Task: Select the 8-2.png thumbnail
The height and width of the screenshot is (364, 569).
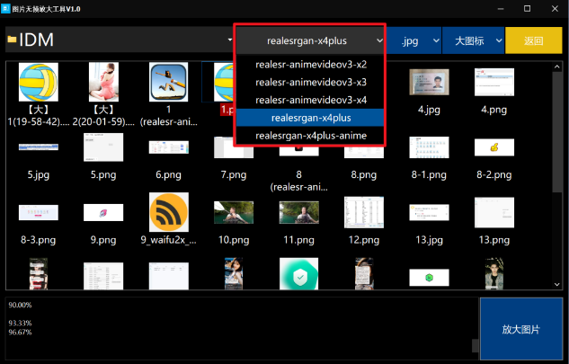Action: click(494, 147)
